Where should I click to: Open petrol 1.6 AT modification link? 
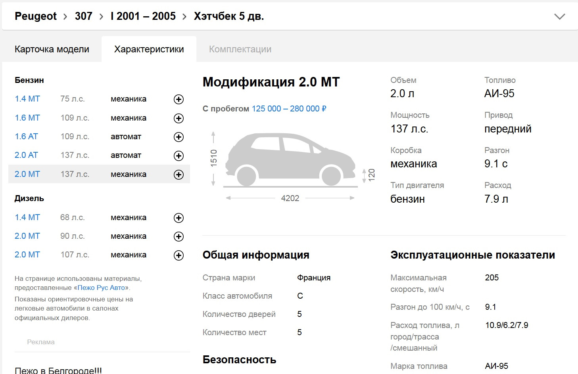tap(26, 136)
